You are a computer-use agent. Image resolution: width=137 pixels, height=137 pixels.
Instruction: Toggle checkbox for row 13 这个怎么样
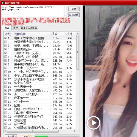6,83
